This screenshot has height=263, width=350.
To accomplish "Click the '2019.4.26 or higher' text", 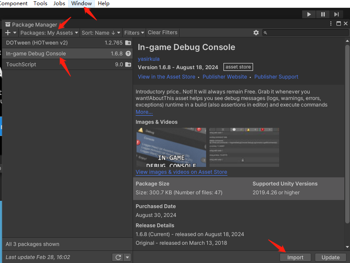I will point(276,193).
